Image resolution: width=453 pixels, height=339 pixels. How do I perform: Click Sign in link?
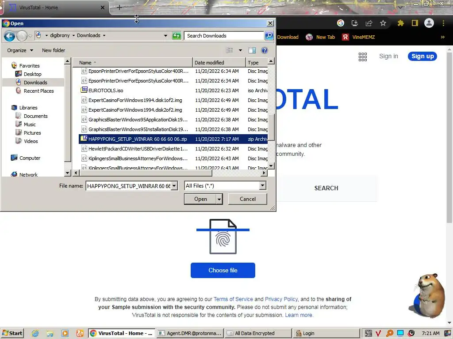coord(388,56)
